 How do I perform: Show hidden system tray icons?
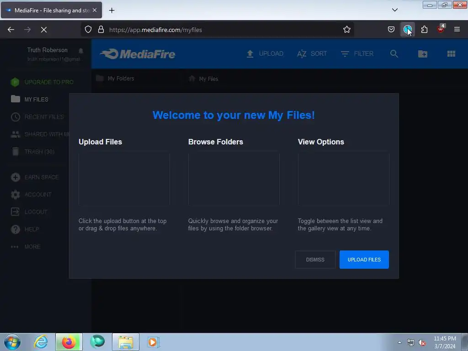pos(399,342)
